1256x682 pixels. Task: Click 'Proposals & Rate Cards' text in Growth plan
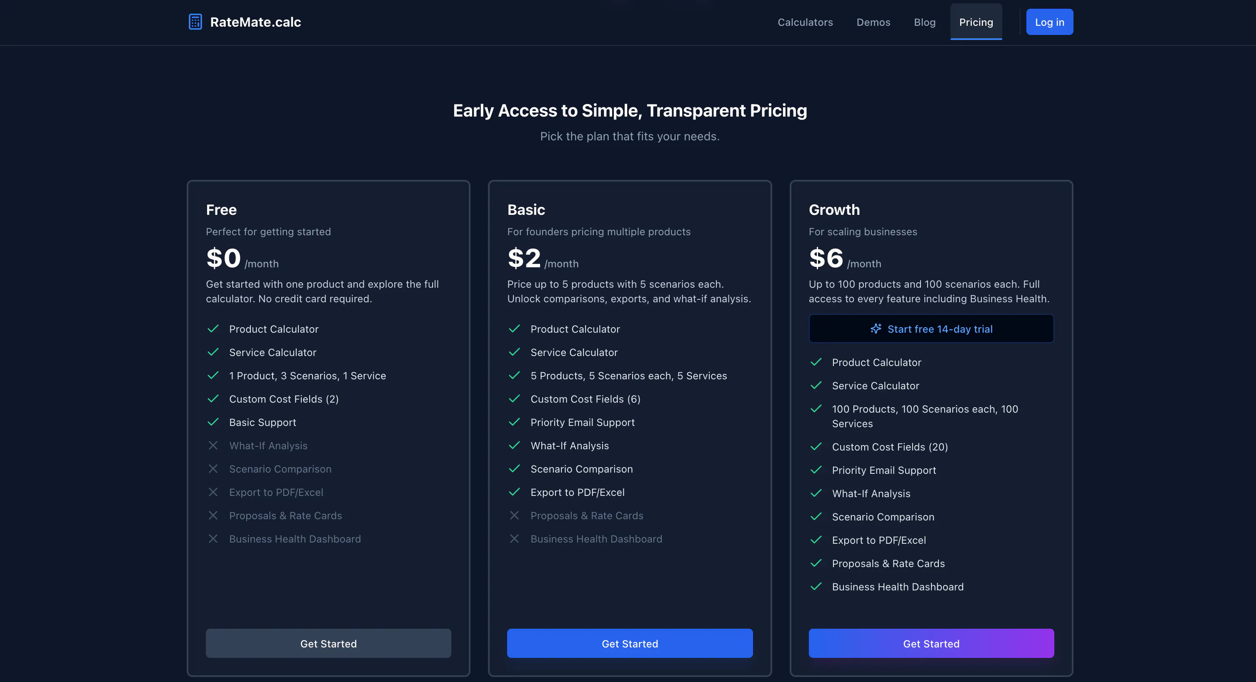coord(888,564)
